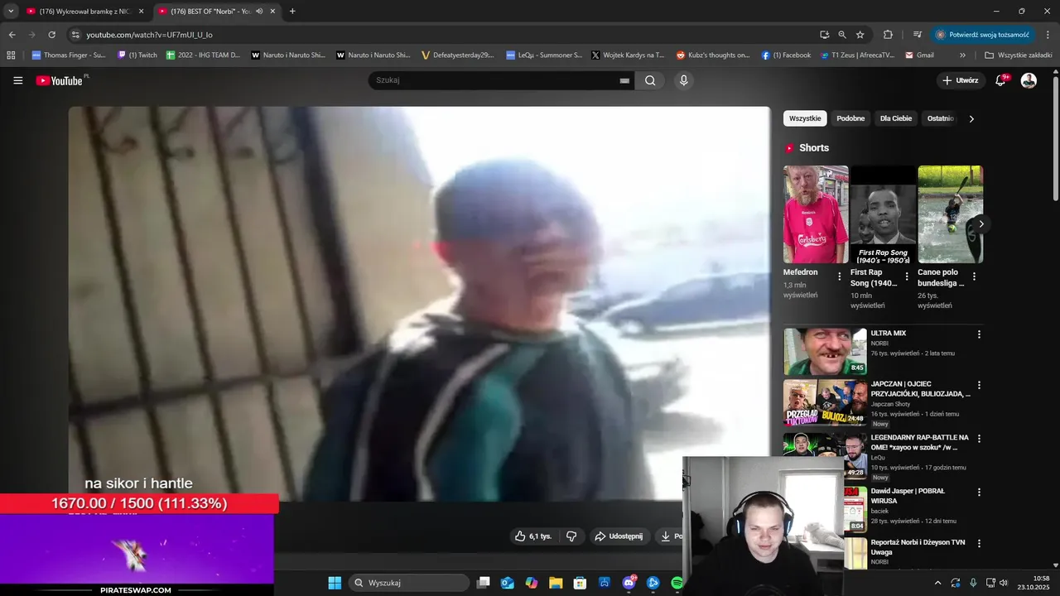Open options for Canoe polo short
Image resolution: width=1060 pixels, height=596 pixels.
pos(974,276)
